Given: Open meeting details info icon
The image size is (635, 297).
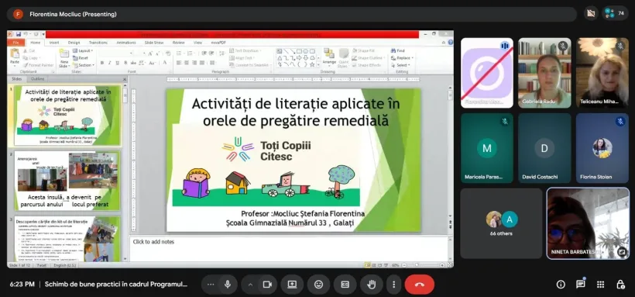Looking at the screenshot, I should (561, 285).
